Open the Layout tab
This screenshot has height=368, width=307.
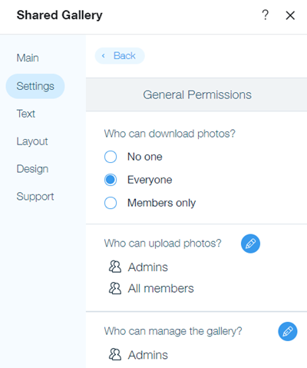(x=32, y=141)
